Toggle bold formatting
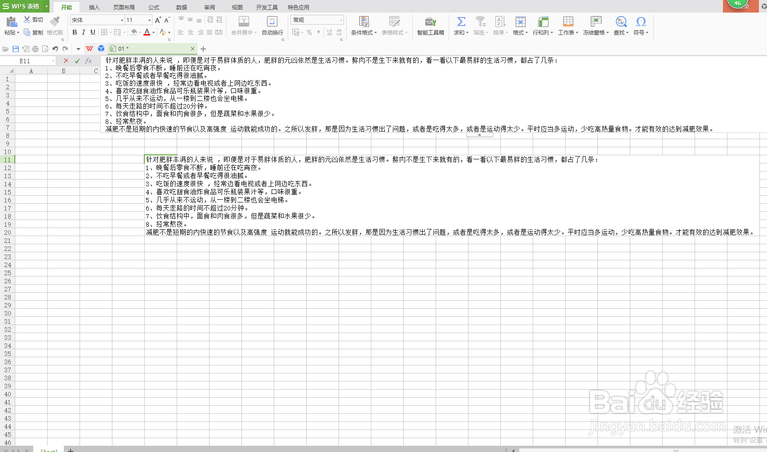This screenshot has height=452, width=767. [x=74, y=32]
